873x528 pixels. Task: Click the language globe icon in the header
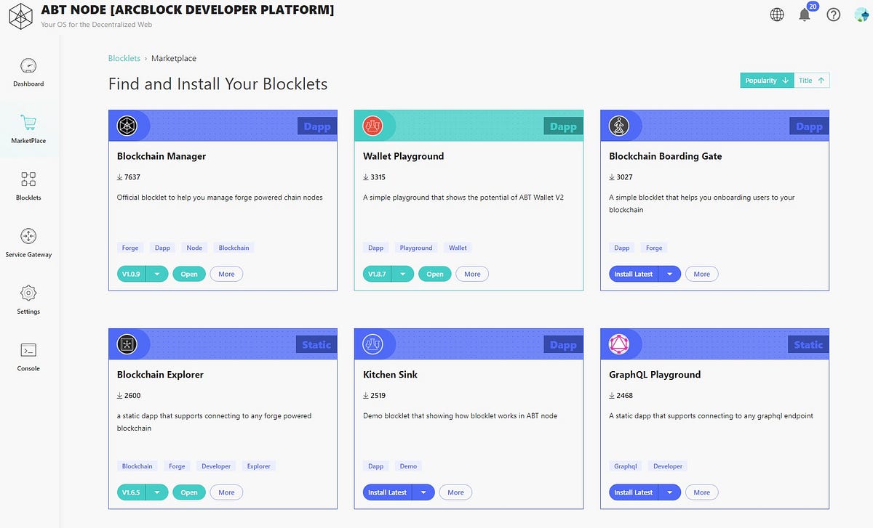(777, 14)
